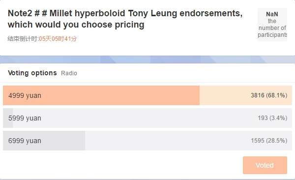295x180 pixels.
Task: Select the 5999 yuan voting option
Action: coord(147,118)
